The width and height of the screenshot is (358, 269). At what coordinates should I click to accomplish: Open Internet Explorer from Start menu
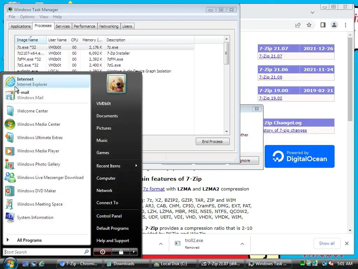click(47, 82)
